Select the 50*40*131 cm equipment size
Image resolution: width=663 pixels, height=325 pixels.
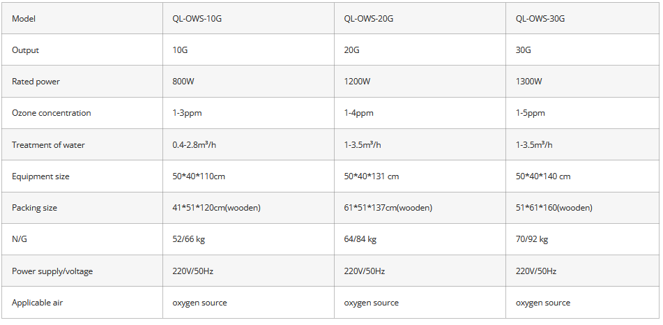click(371, 176)
